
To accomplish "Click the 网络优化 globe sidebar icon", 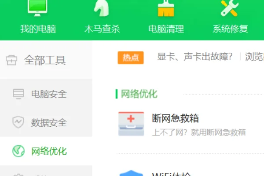I will [x=18, y=151].
